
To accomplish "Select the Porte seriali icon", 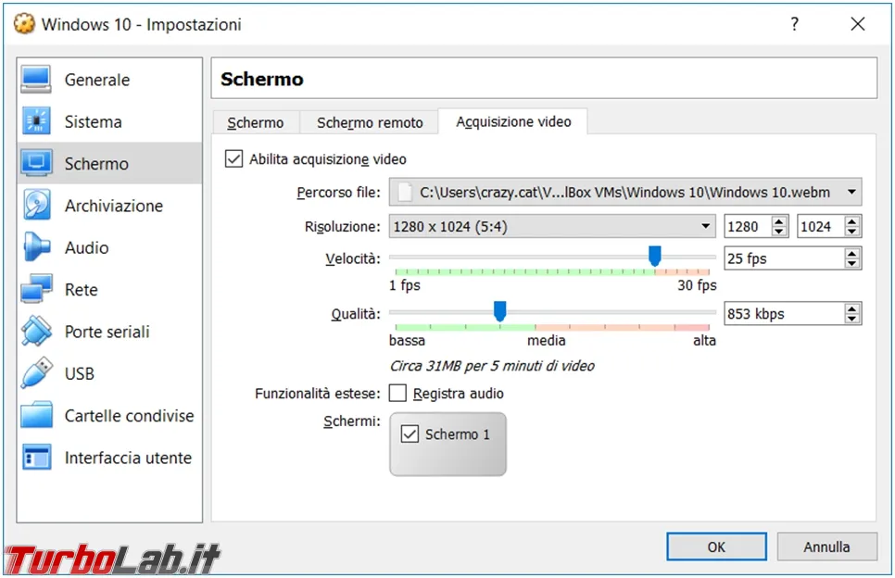I will point(36,331).
